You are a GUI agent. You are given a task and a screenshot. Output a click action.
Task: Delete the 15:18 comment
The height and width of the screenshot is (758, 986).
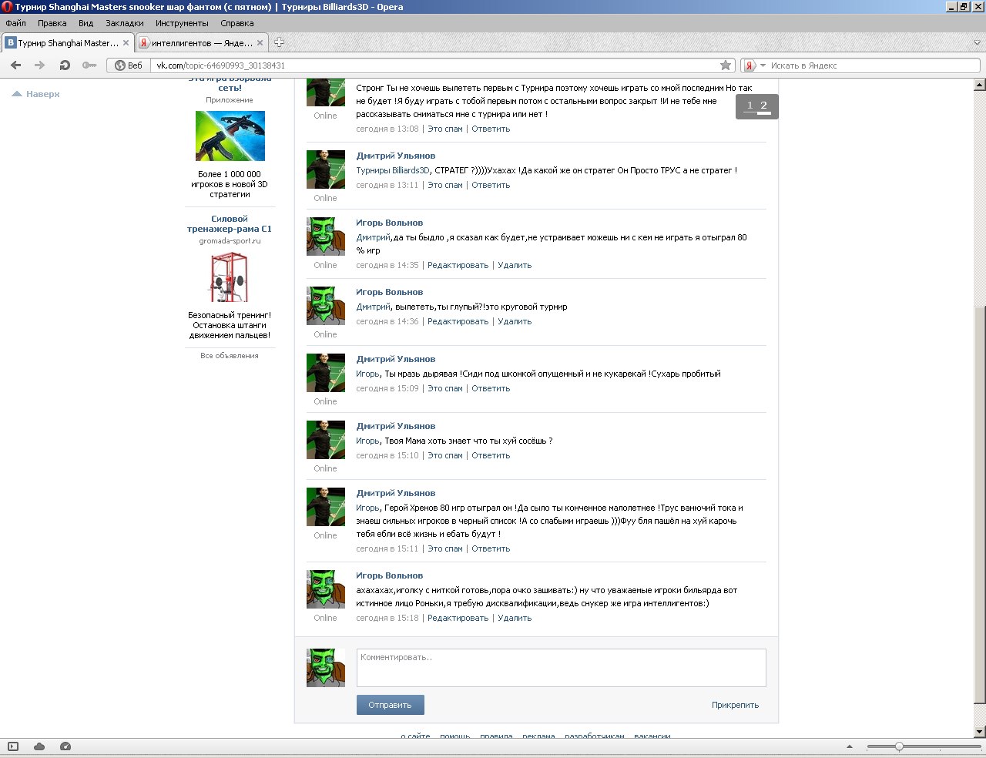[x=515, y=618]
